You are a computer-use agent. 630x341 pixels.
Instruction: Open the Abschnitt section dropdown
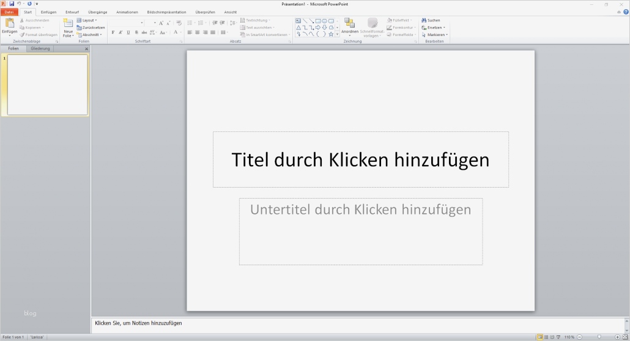point(91,35)
